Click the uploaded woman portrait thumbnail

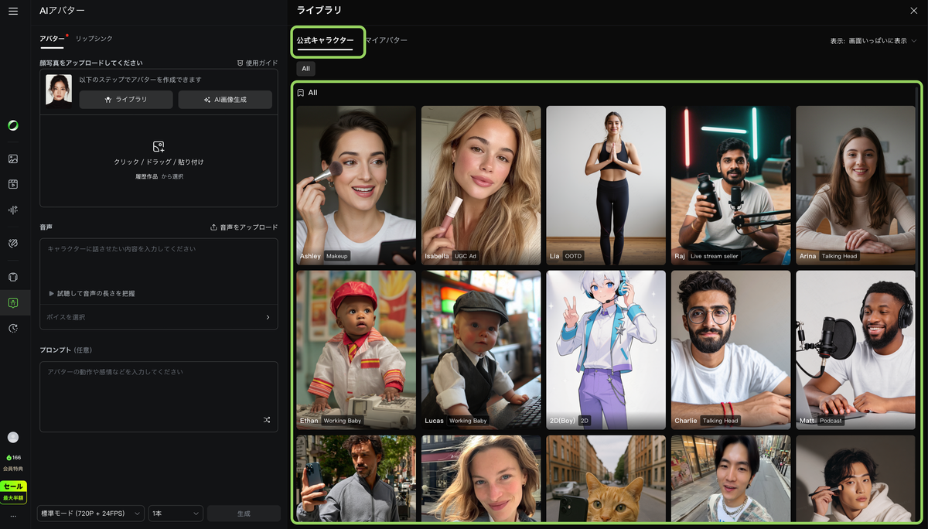click(x=59, y=89)
